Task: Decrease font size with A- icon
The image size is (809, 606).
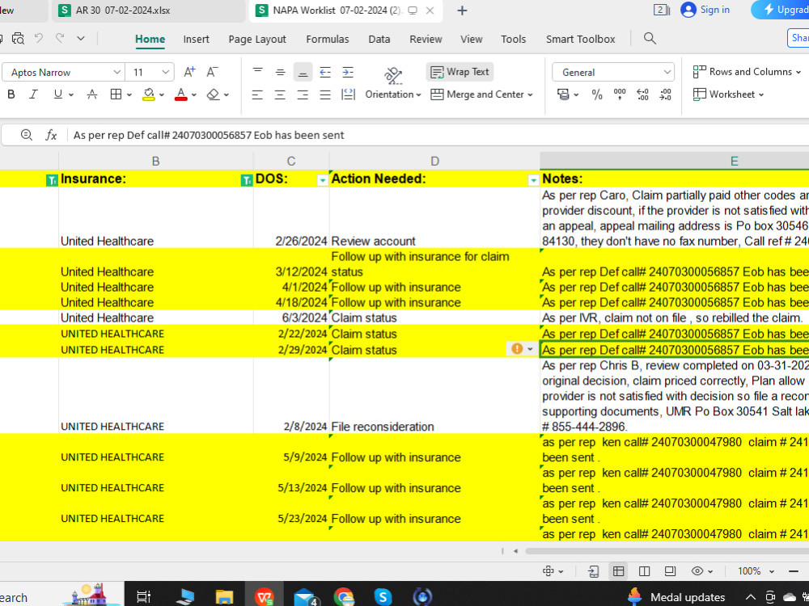Action: pos(212,72)
